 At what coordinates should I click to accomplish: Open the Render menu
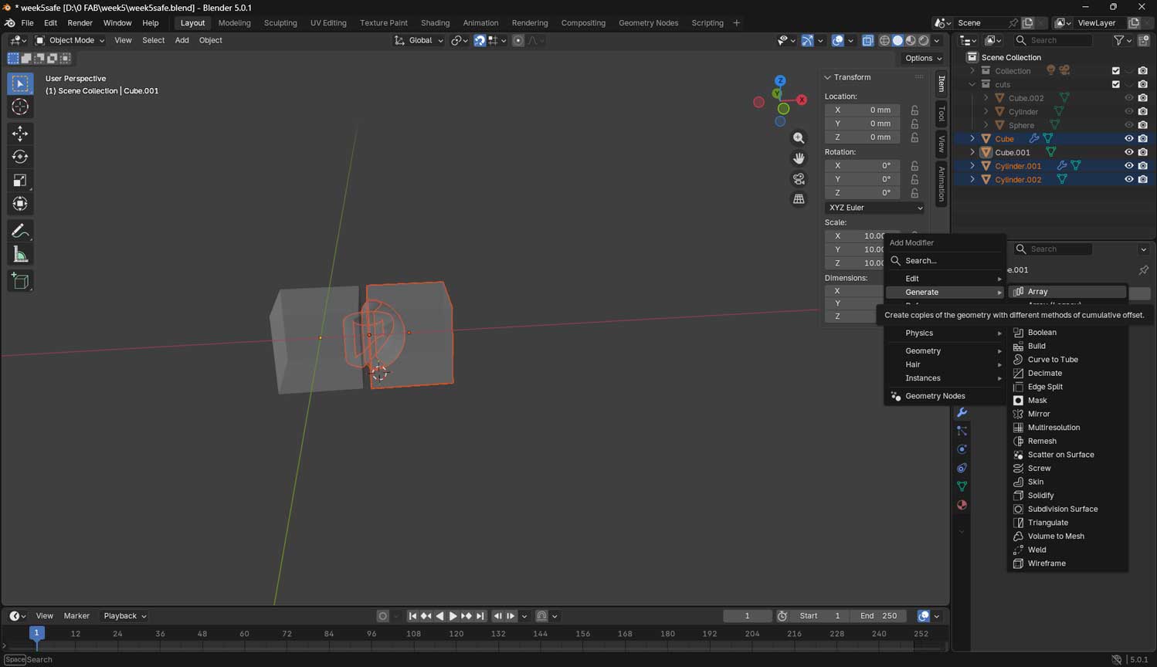click(x=80, y=23)
